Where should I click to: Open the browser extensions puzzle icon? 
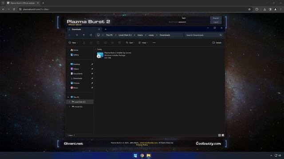(x=257, y=9)
